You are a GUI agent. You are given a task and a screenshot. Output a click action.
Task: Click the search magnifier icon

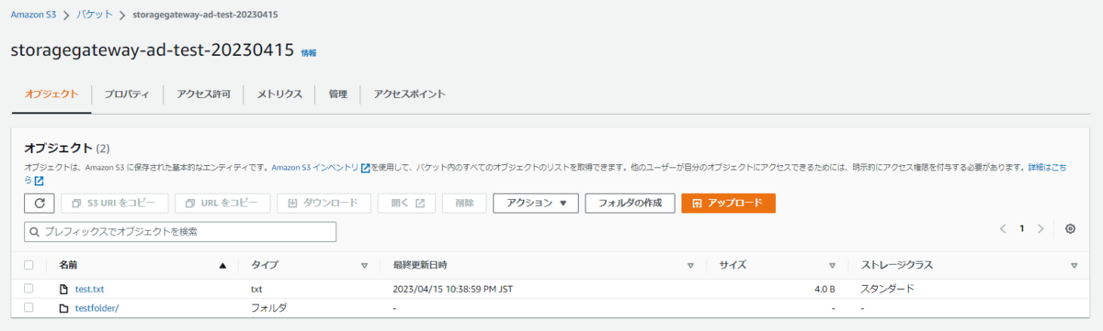[x=36, y=232]
